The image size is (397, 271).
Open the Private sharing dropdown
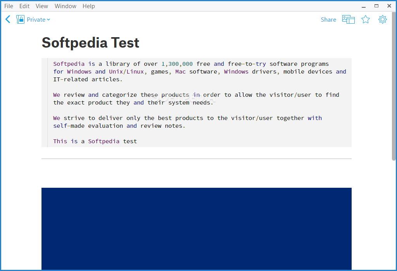click(x=38, y=19)
